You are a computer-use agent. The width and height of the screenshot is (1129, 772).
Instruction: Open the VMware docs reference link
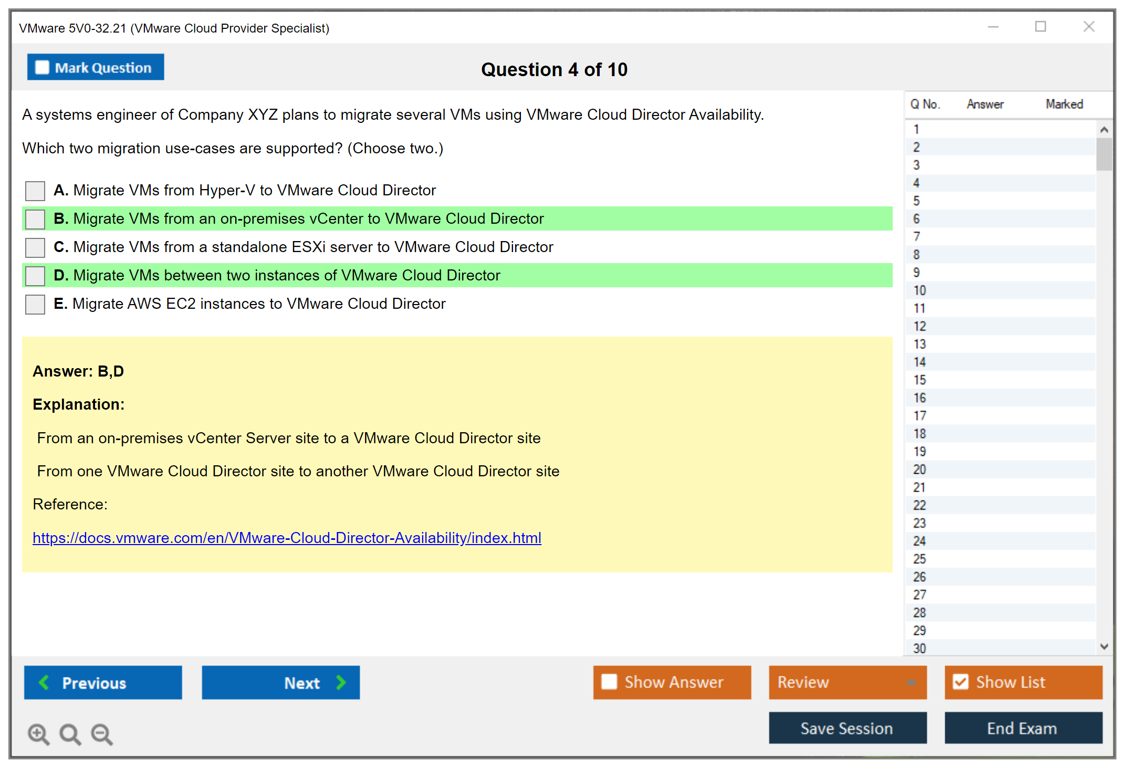(x=287, y=538)
